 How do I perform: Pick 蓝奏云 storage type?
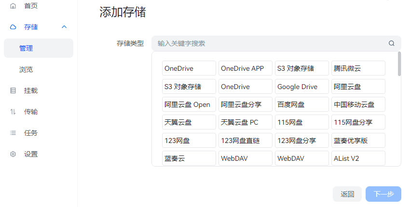click(x=189, y=158)
